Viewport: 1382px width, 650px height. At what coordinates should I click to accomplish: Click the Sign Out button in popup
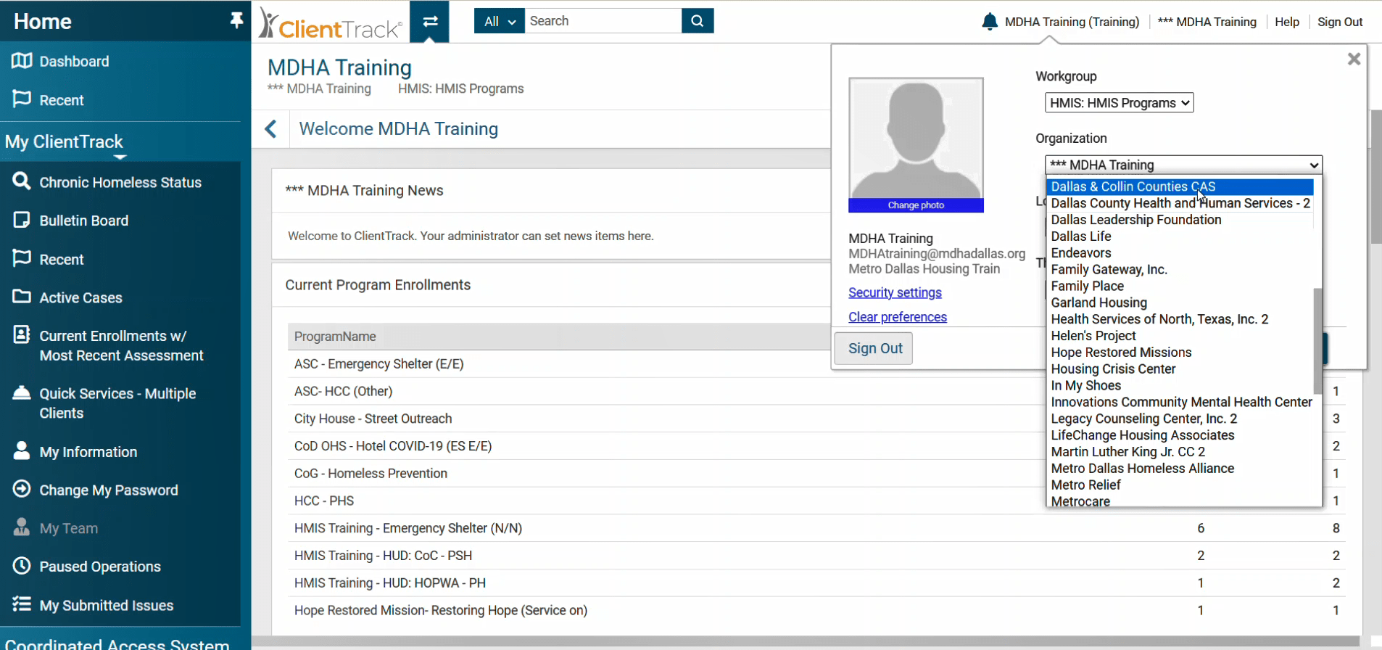[x=874, y=348]
